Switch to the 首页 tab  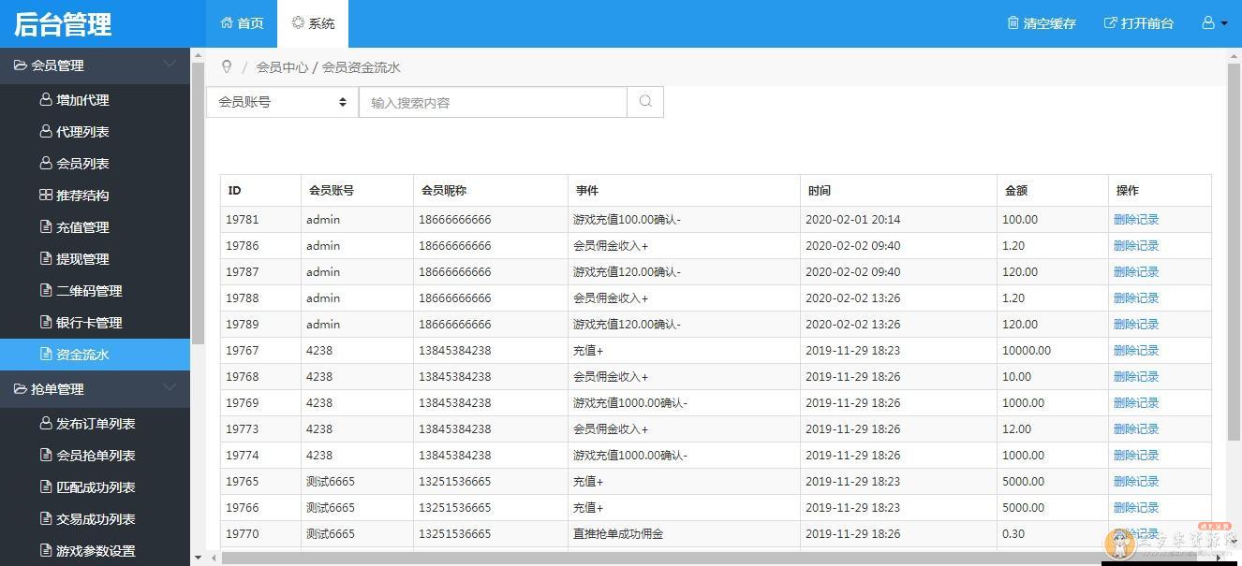[x=241, y=23]
